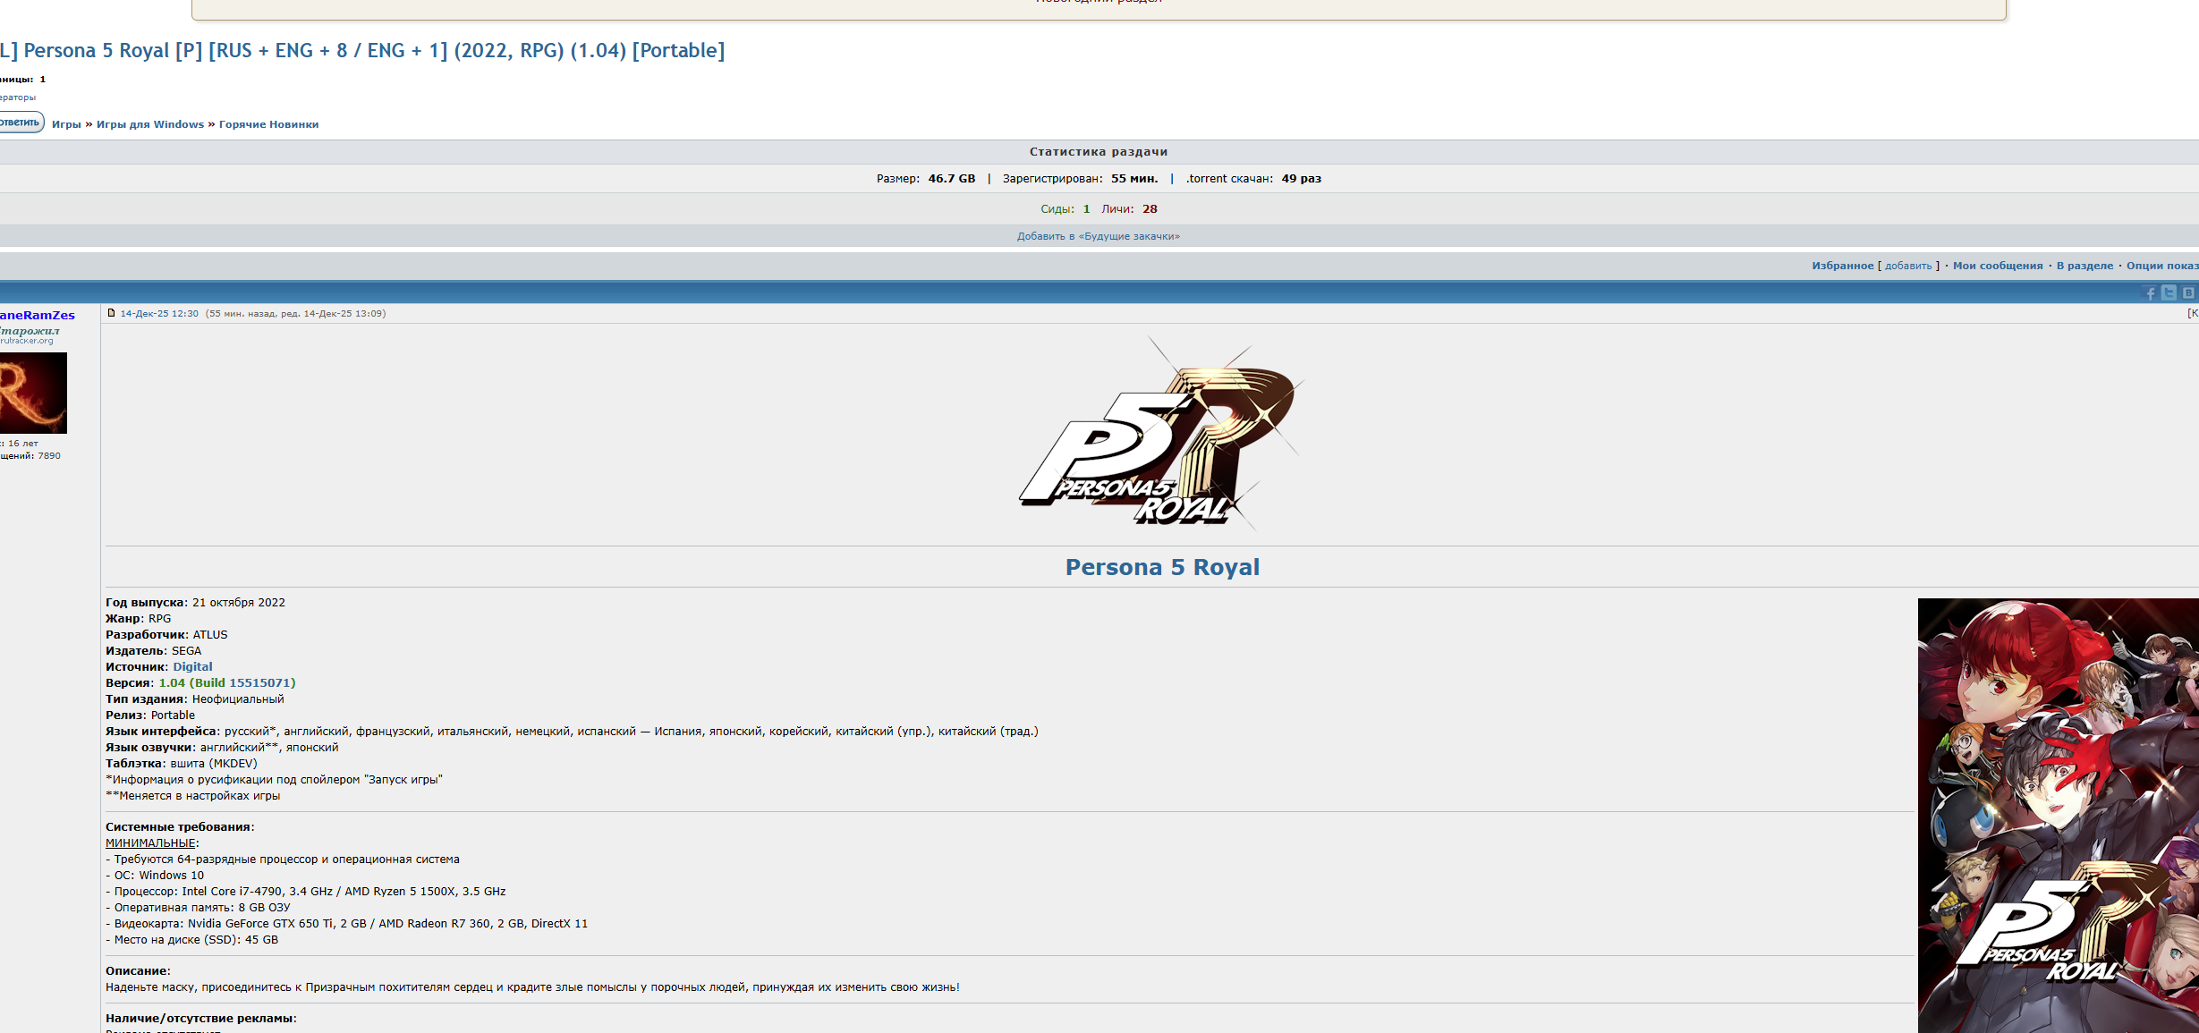
Task: Click добавить to add to favorites
Action: pos(1907,266)
